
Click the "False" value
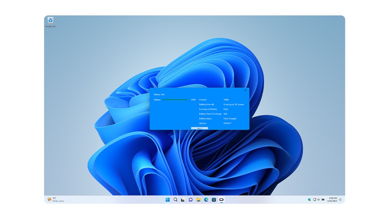click(x=226, y=109)
